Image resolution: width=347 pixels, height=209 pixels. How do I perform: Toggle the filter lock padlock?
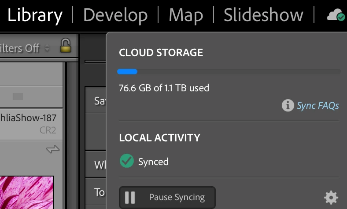[x=66, y=47]
